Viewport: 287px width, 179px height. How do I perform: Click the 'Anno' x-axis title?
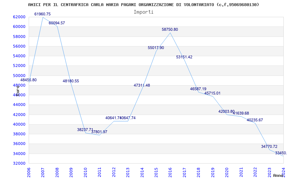(x=278, y=175)
